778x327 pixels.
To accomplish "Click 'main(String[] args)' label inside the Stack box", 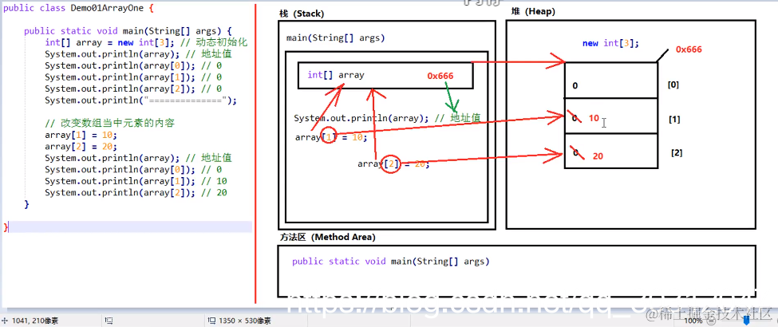I will coord(335,37).
